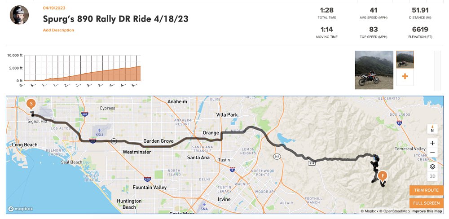This screenshot has width=449, height=219.
Task: Click the start point S marker
Action: (x=31, y=104)
